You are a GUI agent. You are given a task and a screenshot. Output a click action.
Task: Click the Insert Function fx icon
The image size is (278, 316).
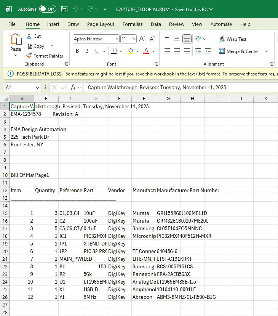(x=73, y=87)
